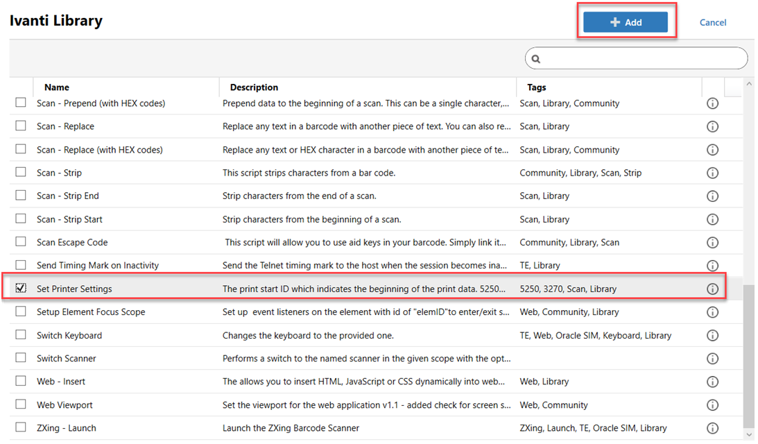Uncheck the Set Printer Settings checkbox
Viewport: 758px width, 444px height.
(21, 289)
